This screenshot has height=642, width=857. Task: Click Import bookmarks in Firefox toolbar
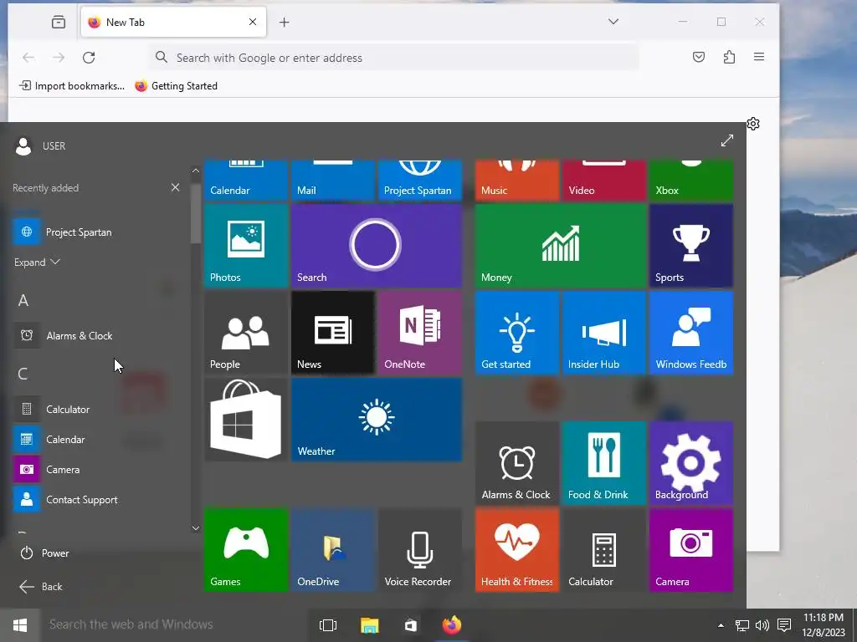pos(72,86)
